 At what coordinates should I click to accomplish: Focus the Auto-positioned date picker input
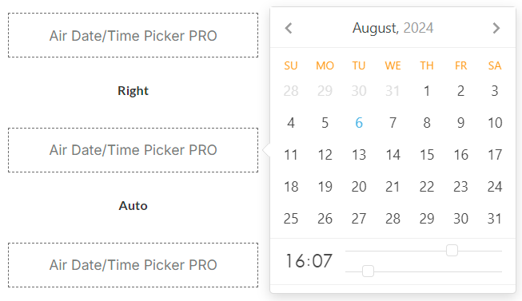point(133,265)
